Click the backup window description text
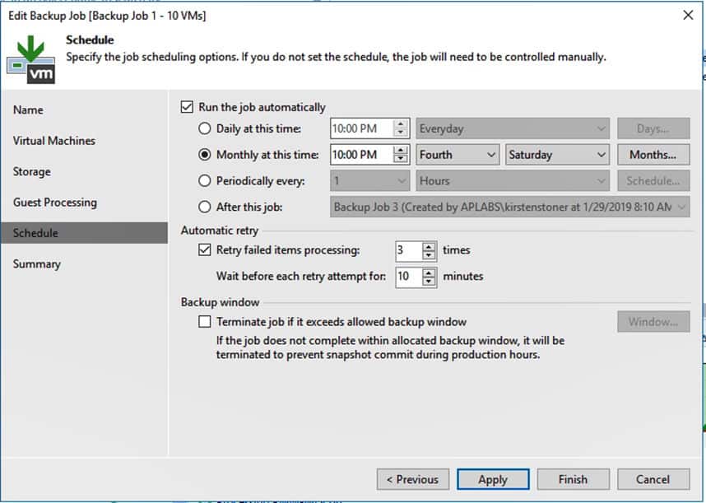Image resolution: width=706 pixels, height=503 pixels. tap(390, 347)
